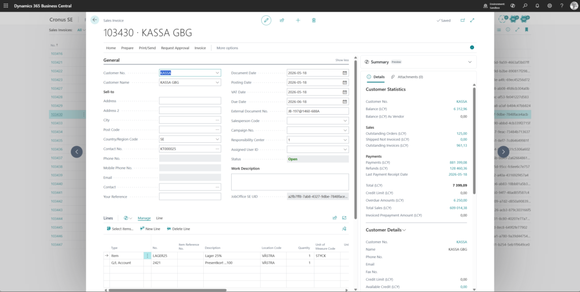Open Overdue Amounts value 6 250,00
580x292 pixels.
pyautogui.click(x=460, y=200)
